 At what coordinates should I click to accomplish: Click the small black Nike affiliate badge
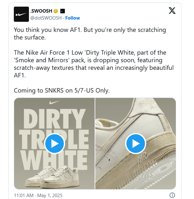coord(62,11)
